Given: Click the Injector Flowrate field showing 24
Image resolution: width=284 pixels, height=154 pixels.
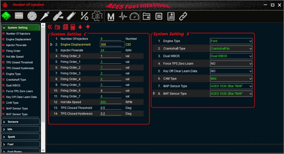Looking at the screenshot, I should 111,50.
